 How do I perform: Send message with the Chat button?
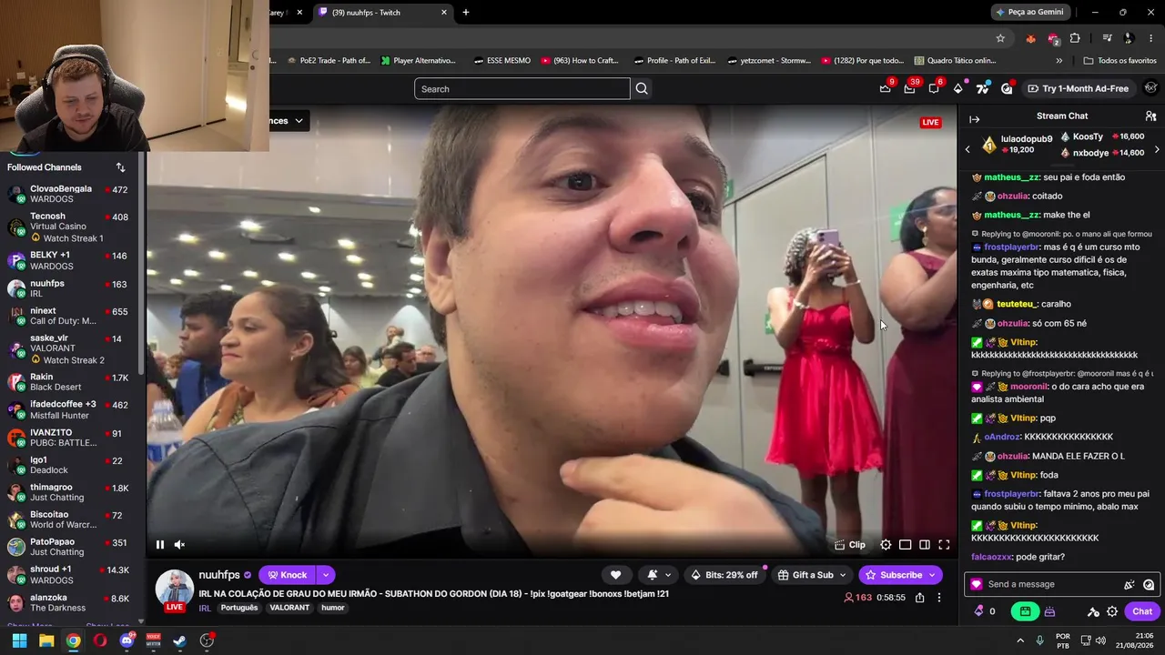(x=1142, y=611)
